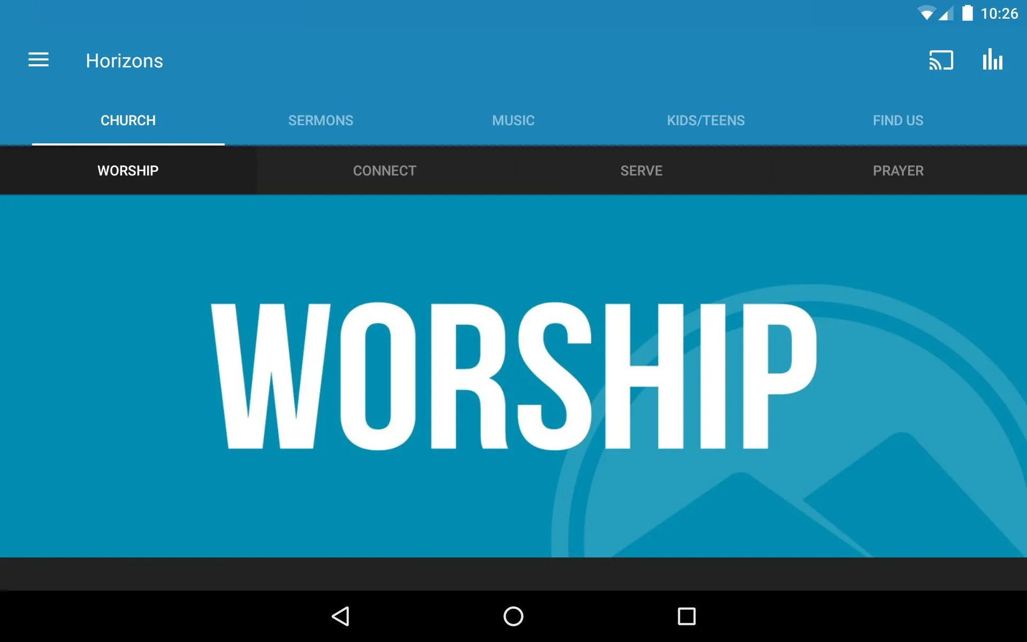Click the FIND US navigation item
This screenshot has height=642, width=1027.
pos(898,120)
